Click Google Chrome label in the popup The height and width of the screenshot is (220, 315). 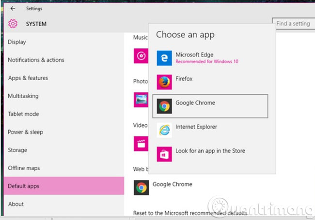(x=195, y=103)
